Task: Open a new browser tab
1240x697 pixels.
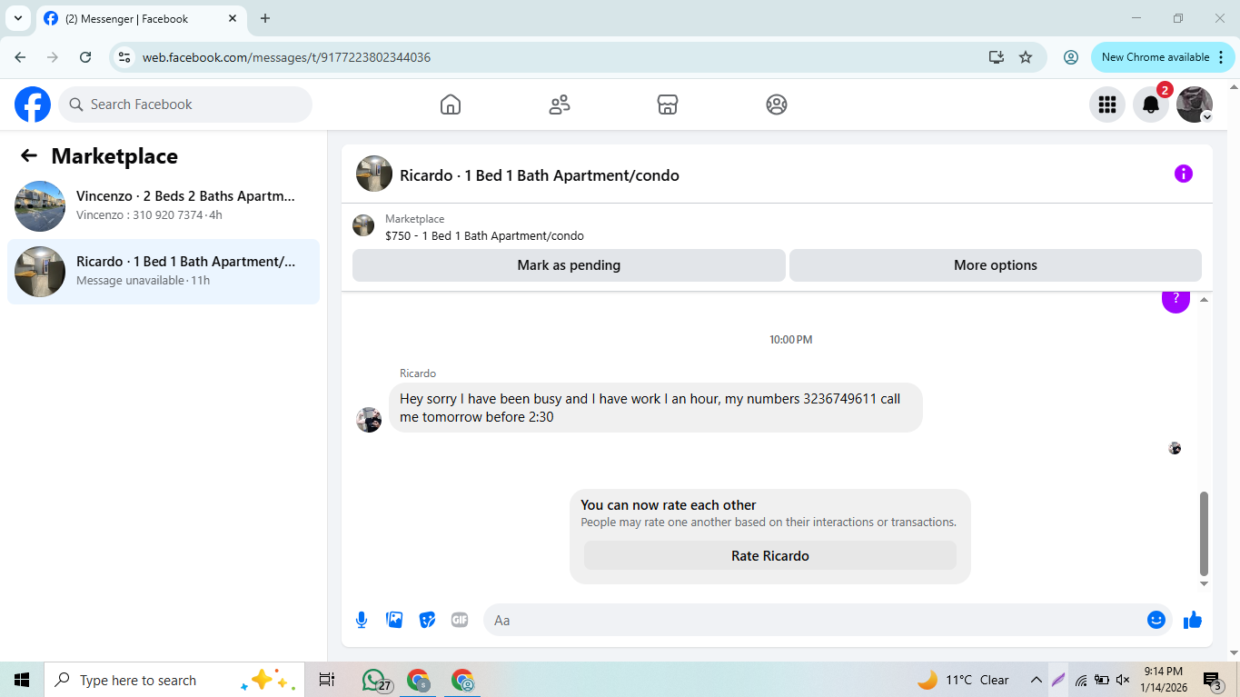Action: pos(265,18)
